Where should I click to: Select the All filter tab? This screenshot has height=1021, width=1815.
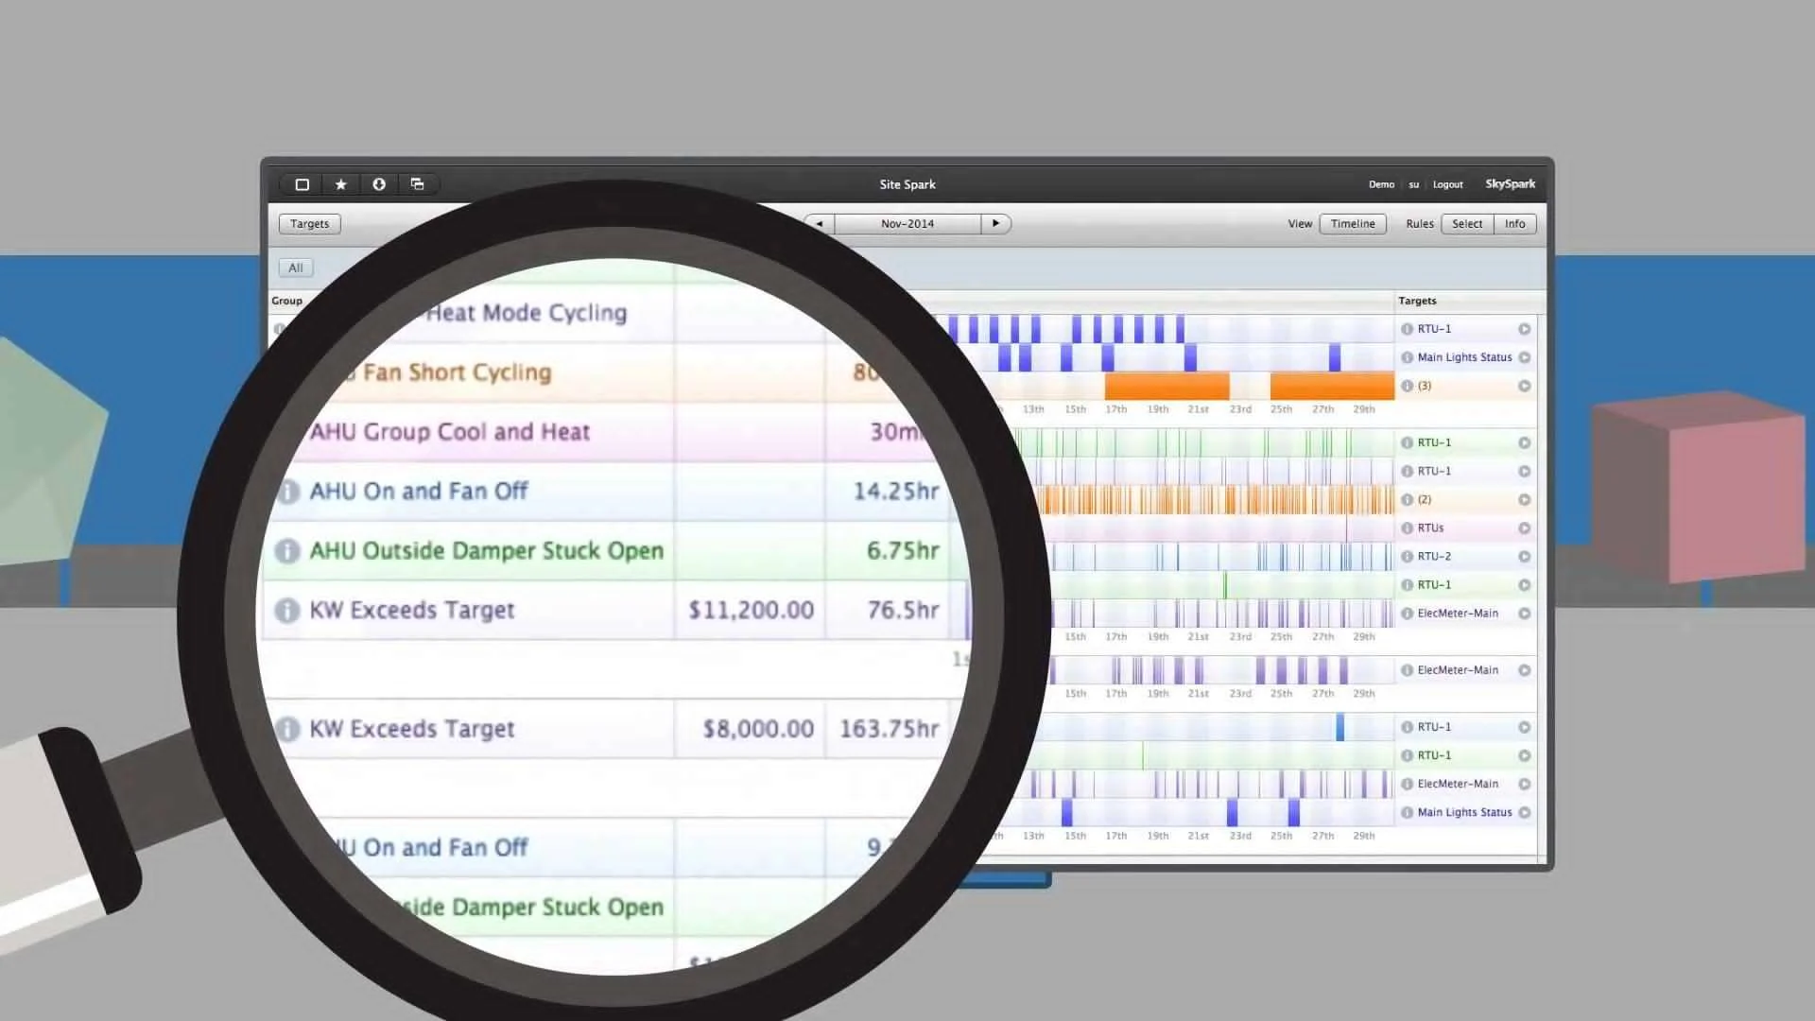tap(296, 268)
